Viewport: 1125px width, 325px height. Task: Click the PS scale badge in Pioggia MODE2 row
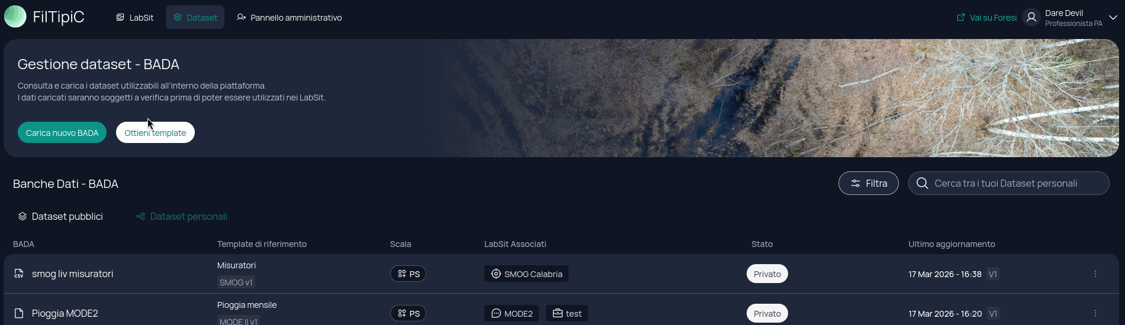point(409,313)
